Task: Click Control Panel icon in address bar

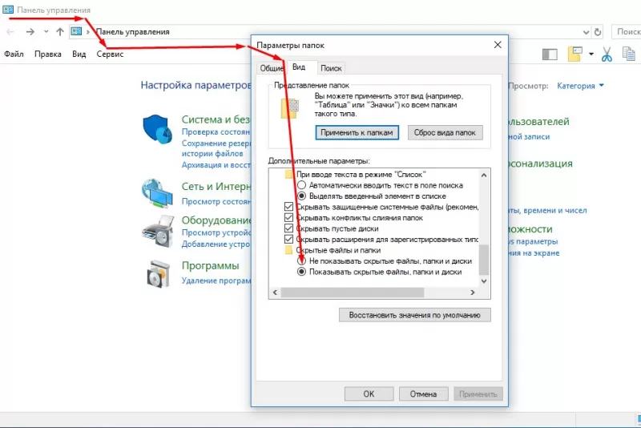Action: click(x=76, y=31)
